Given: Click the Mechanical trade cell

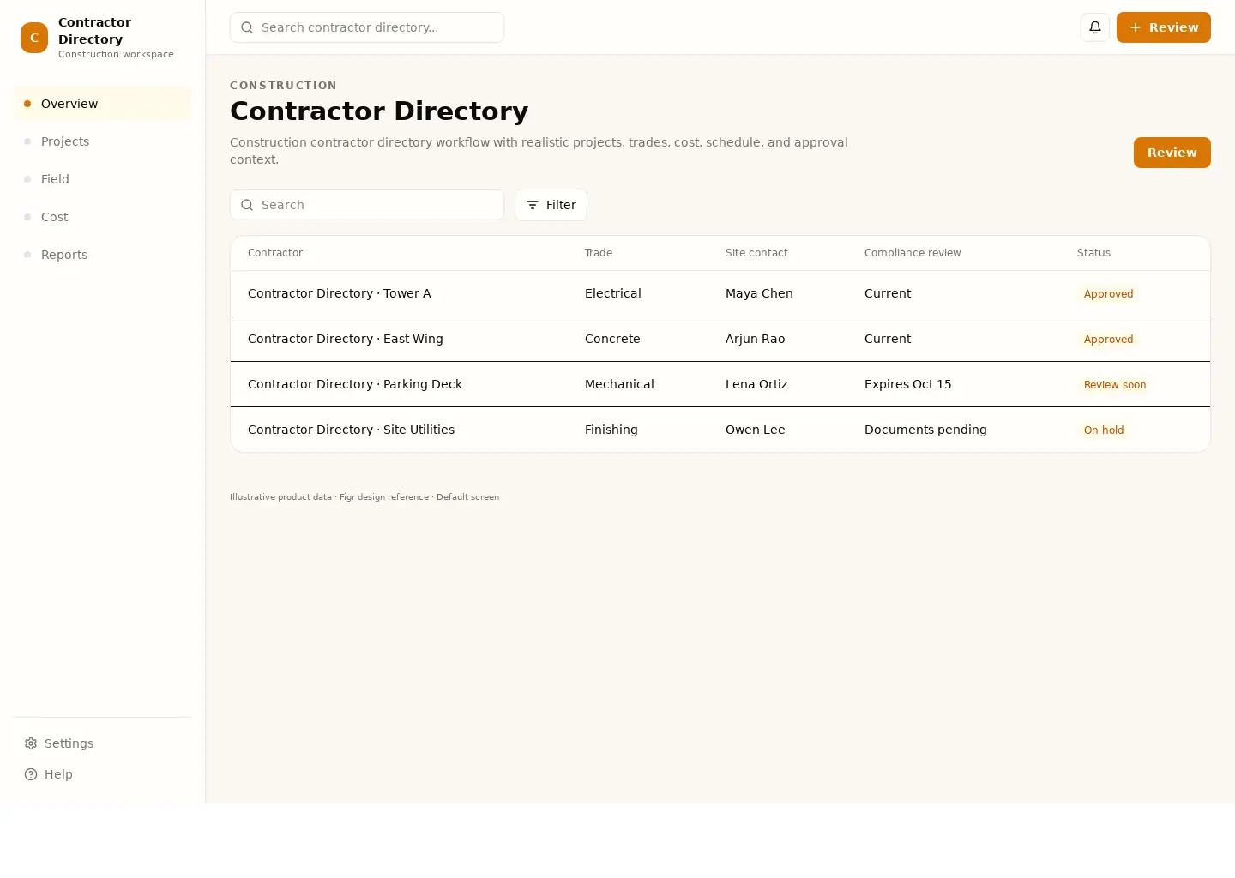Looking at the screenshot, I should point(619,384).
